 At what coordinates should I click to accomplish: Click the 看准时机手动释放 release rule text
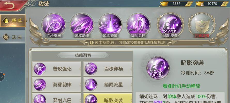[181, 86]
